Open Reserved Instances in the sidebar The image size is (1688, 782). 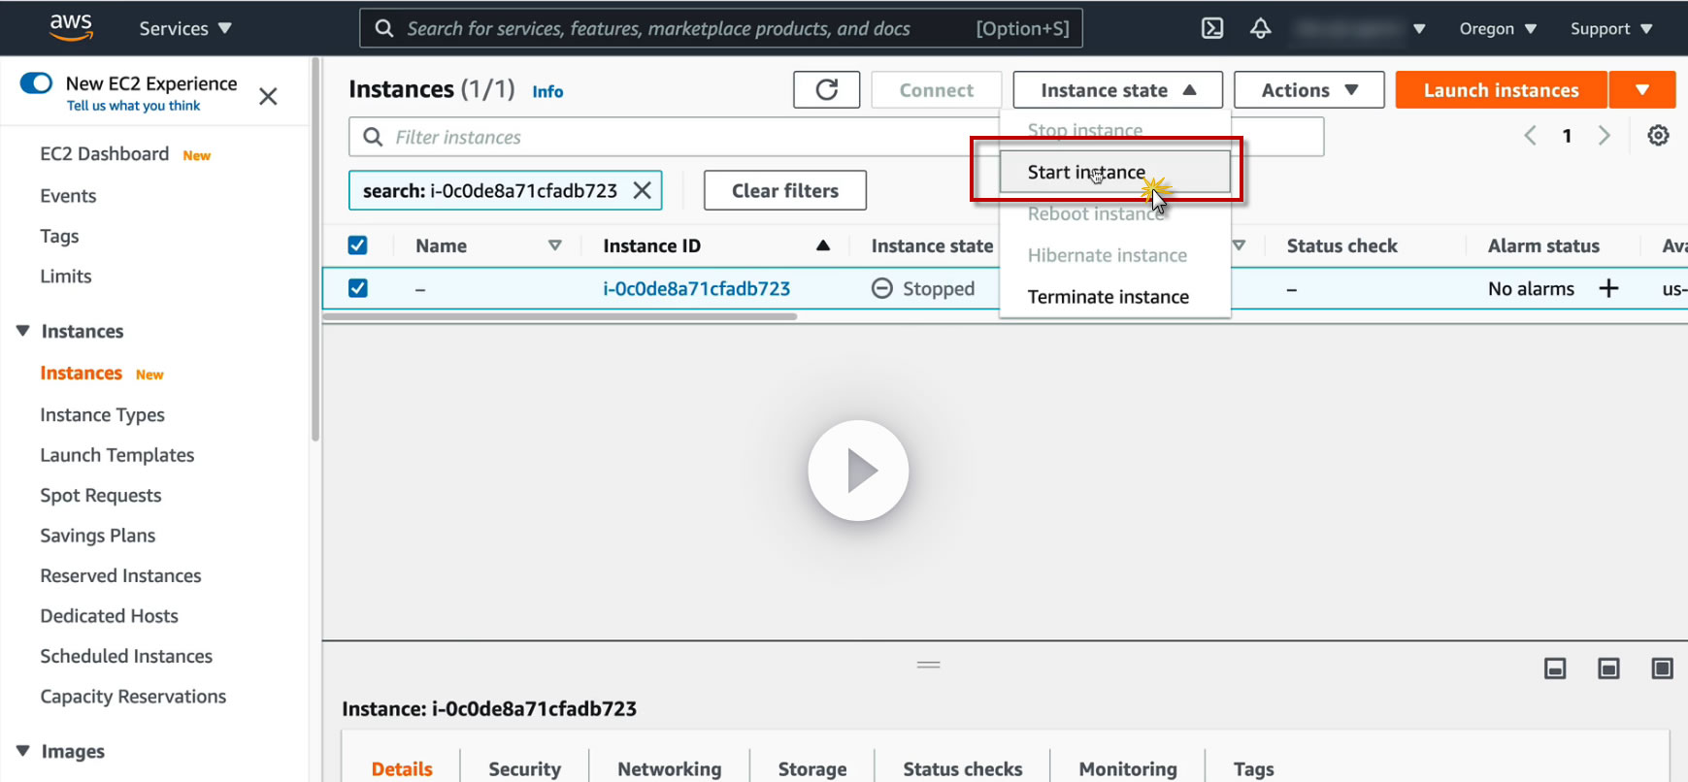(120, 575)
